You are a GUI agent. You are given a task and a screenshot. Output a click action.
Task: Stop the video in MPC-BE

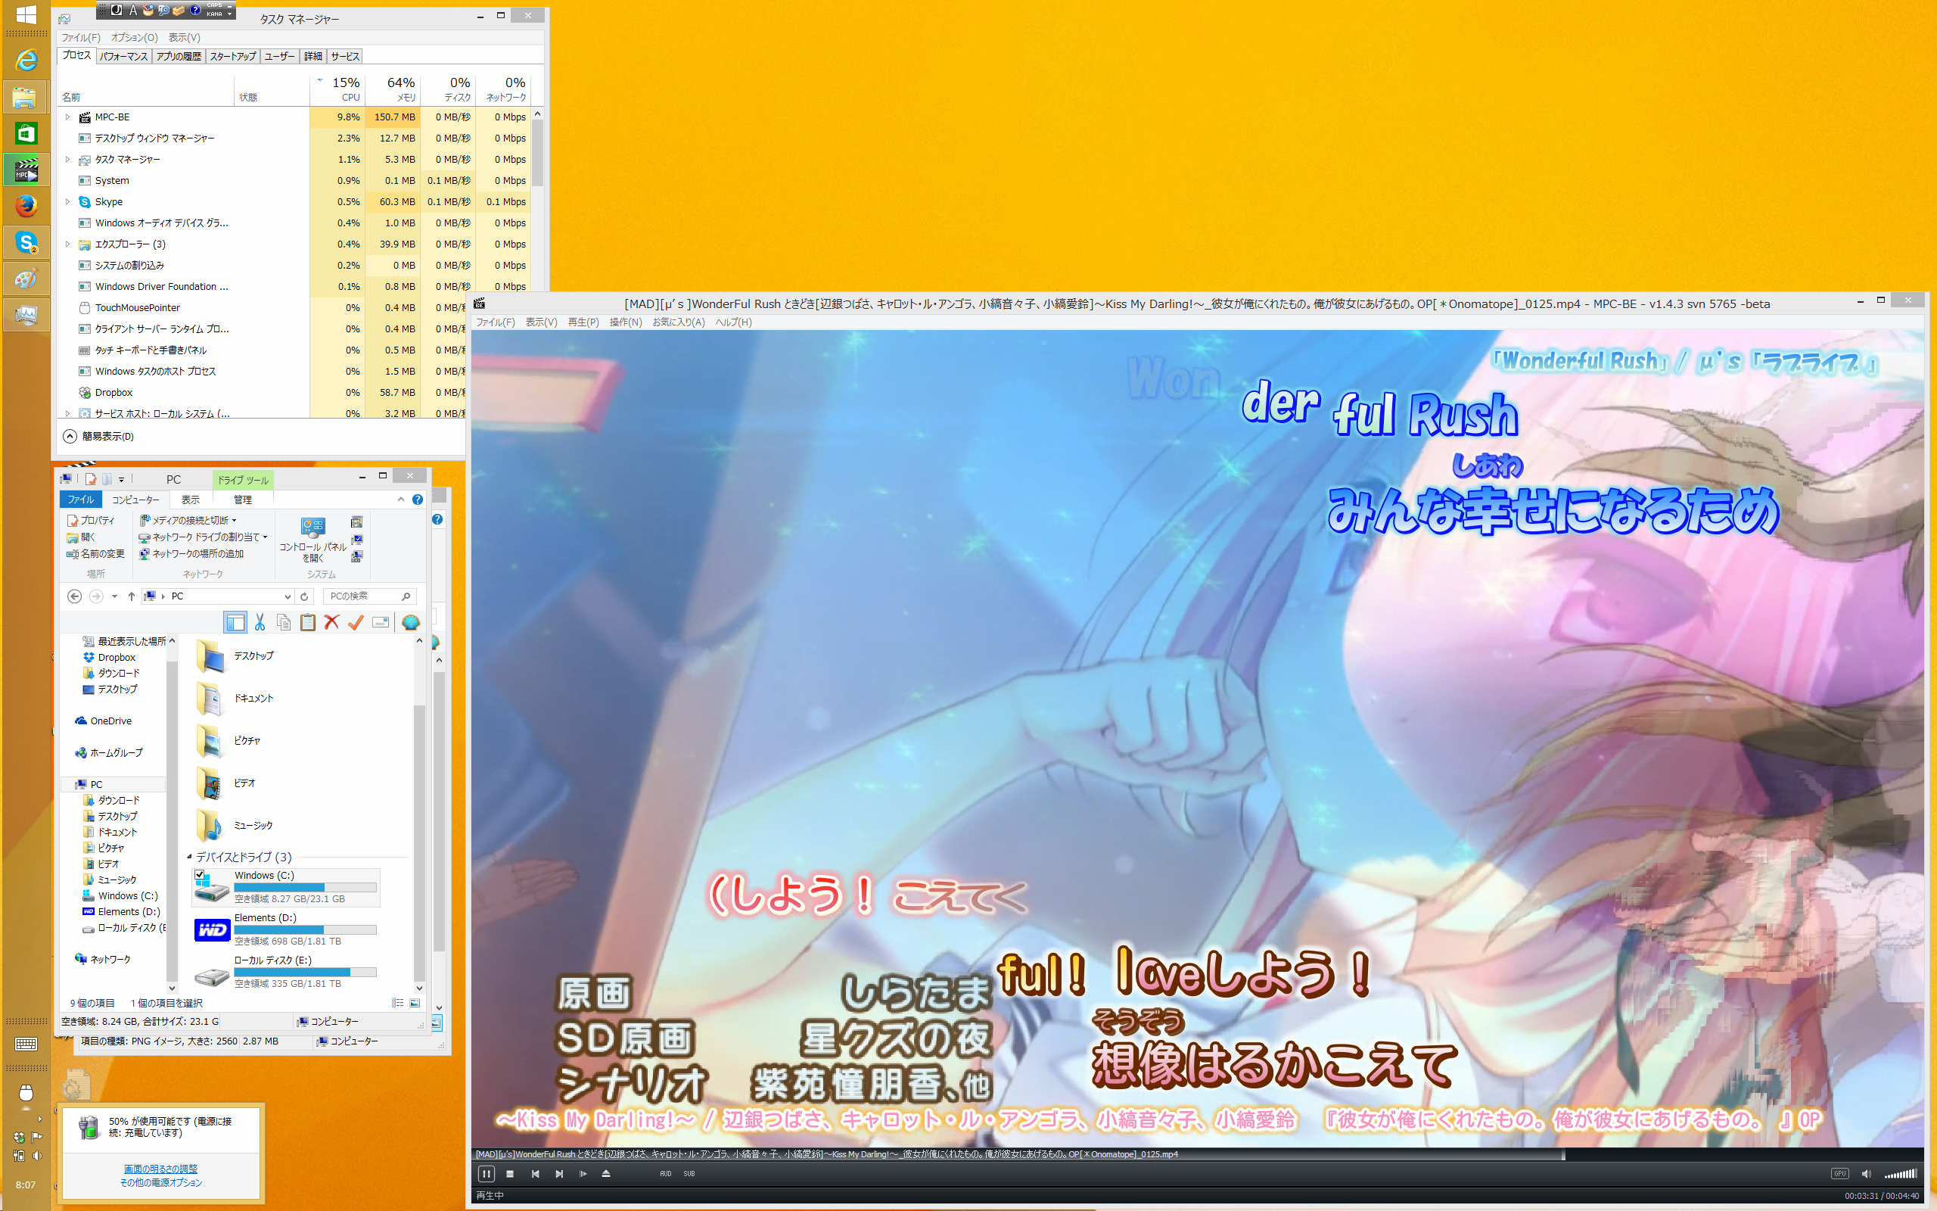[510, 1173]
